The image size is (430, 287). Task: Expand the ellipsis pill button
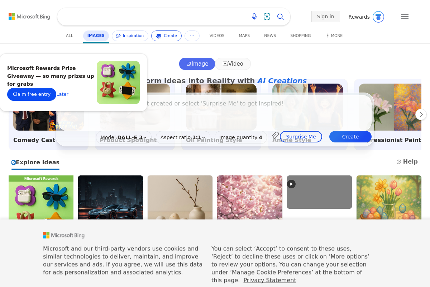pyautogui.click(x=192, y=36)
